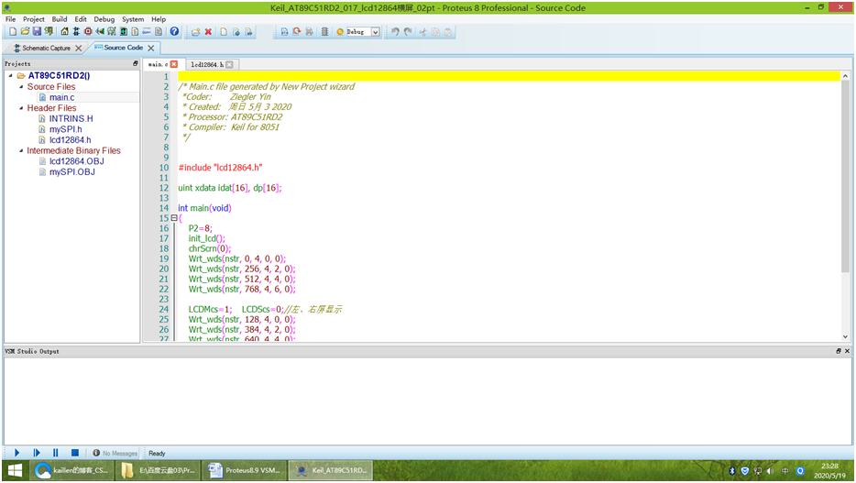The width and height of the screenshot is (856, 483).
Task: Open Project Settings chip icon
Action: 324,32
